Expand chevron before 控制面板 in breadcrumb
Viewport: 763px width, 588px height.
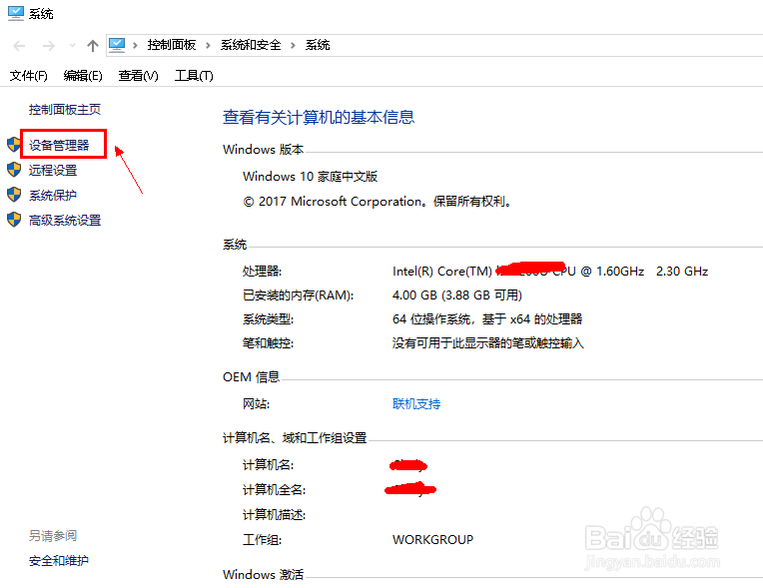135,45
